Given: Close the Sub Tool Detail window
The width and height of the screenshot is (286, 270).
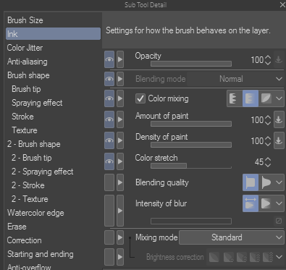Looking at the screenshot, I should tap(282, 4).
